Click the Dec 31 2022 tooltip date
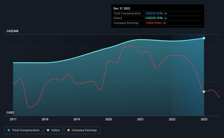This screenshot has height=138, width=224. [x=122, y=8]
